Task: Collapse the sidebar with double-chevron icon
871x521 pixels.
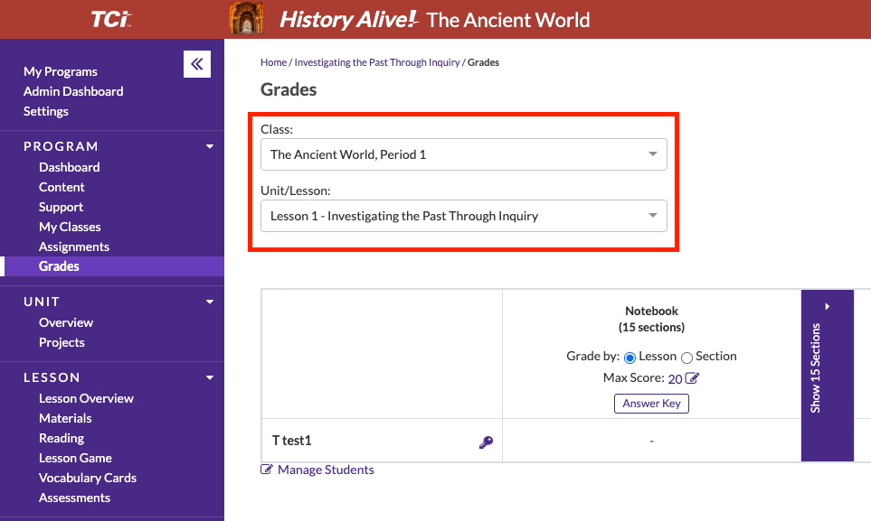Action: coord(197,64)
